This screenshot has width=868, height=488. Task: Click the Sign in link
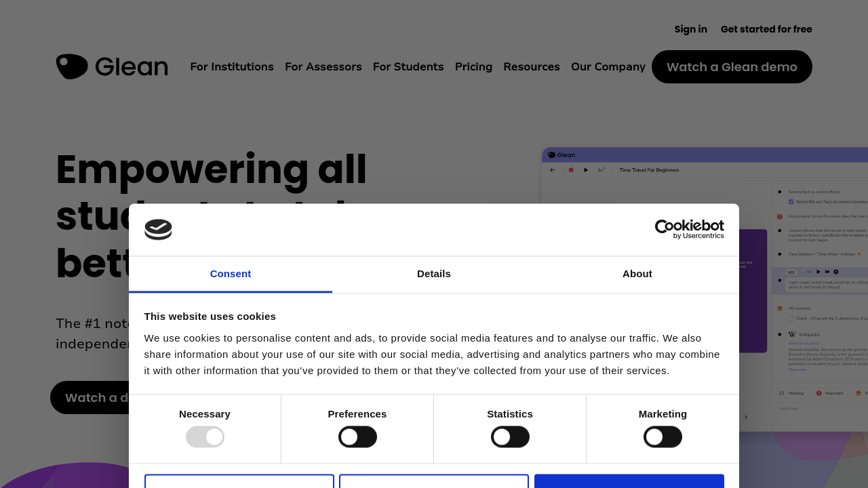tap(690, 29)
